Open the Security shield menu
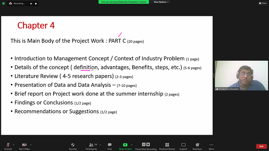Screen dimensions: 269x151 click(x=73, y=145)
